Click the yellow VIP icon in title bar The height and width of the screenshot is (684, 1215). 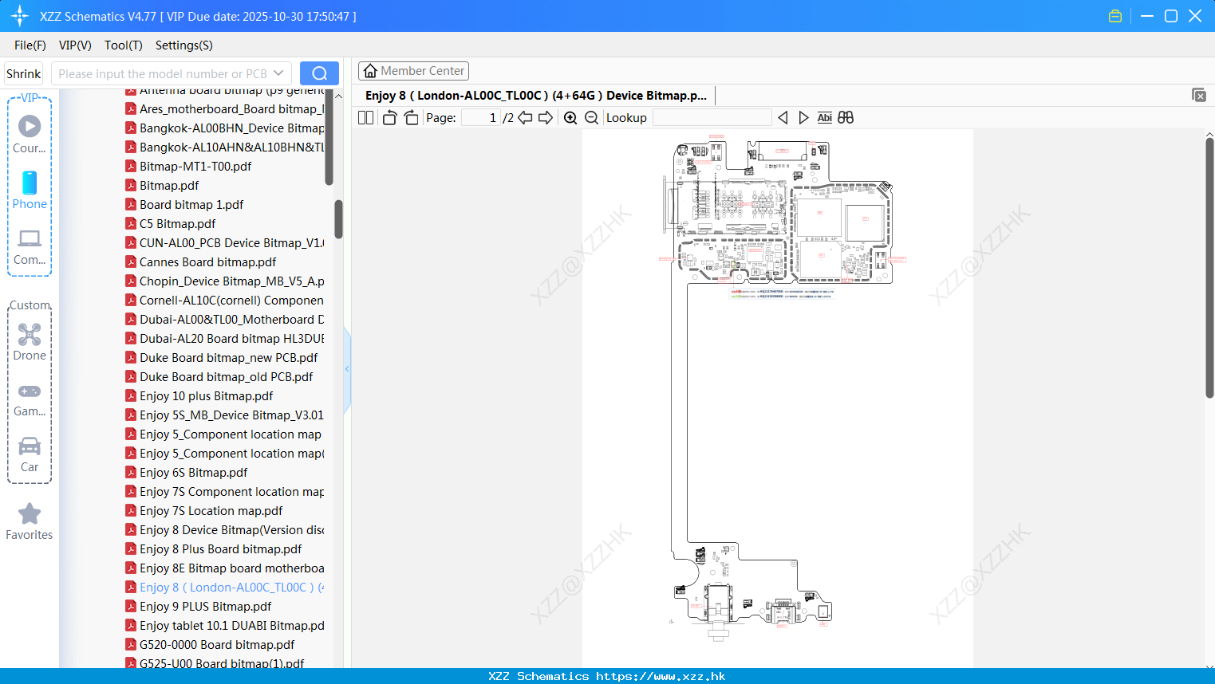[1115, 16]
